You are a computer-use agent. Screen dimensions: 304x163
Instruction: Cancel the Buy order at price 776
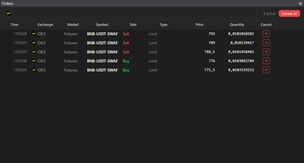tap(266, 61)
